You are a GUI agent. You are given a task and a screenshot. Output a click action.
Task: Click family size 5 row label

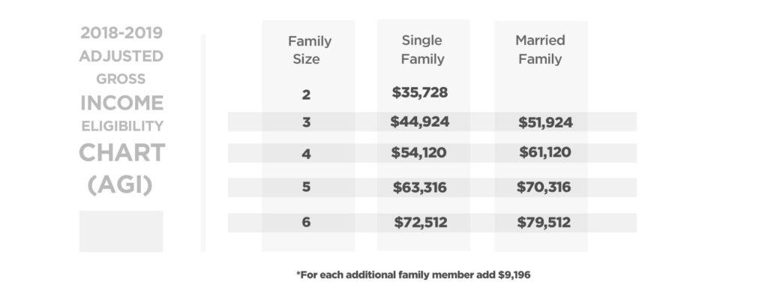(x=306, y=187)
